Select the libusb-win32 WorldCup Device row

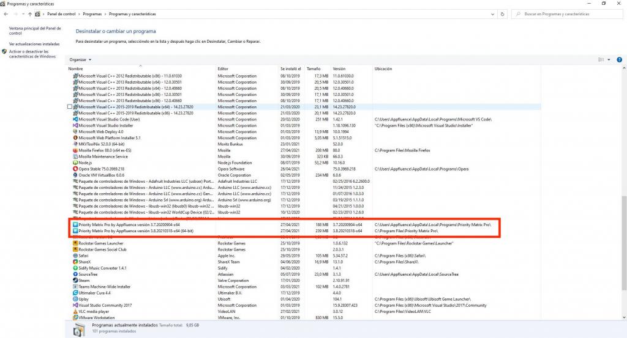[x=304, y=212]
